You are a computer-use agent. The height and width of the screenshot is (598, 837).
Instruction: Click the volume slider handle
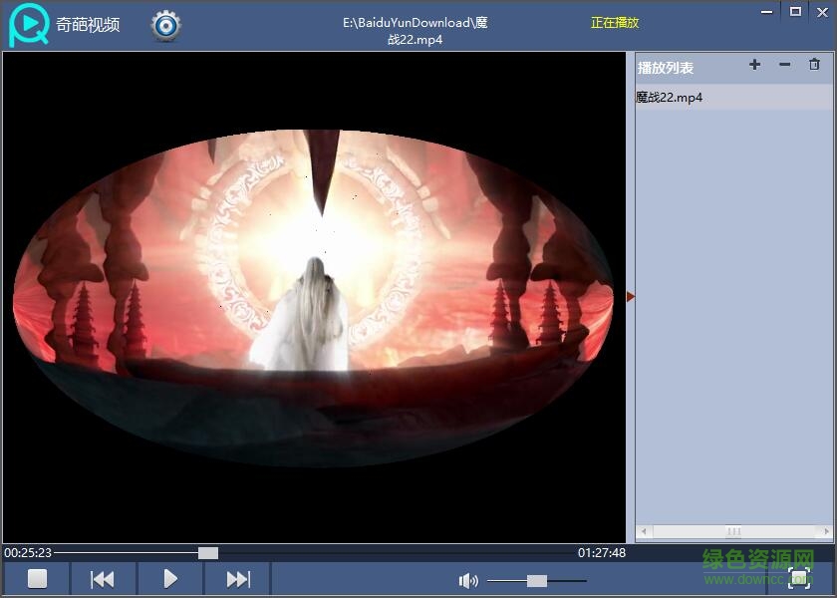click(x=536, y=581)
